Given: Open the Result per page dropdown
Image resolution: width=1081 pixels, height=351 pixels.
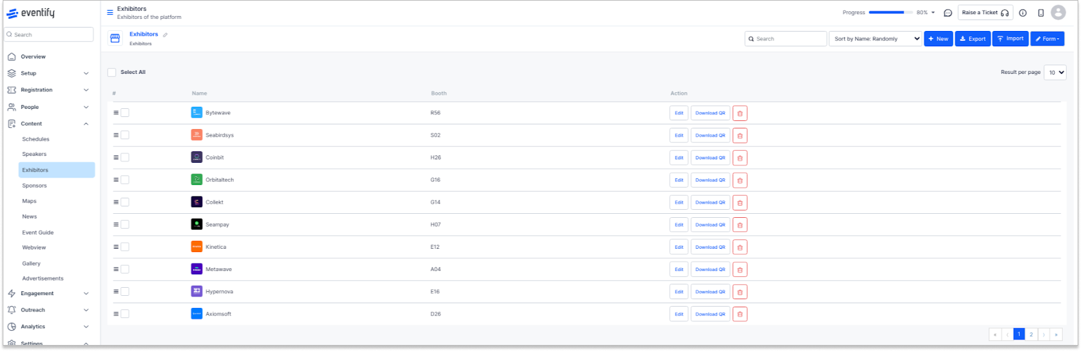Looking at the screenshot, I should 1055,73.
